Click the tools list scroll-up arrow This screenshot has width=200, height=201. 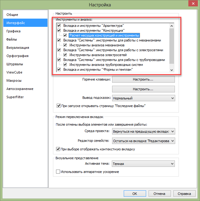coord(172,26)
